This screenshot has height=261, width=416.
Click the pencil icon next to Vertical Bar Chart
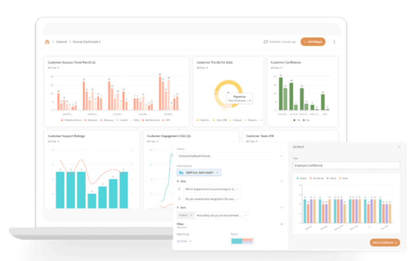pyautogui.click(x=218, y=172)
